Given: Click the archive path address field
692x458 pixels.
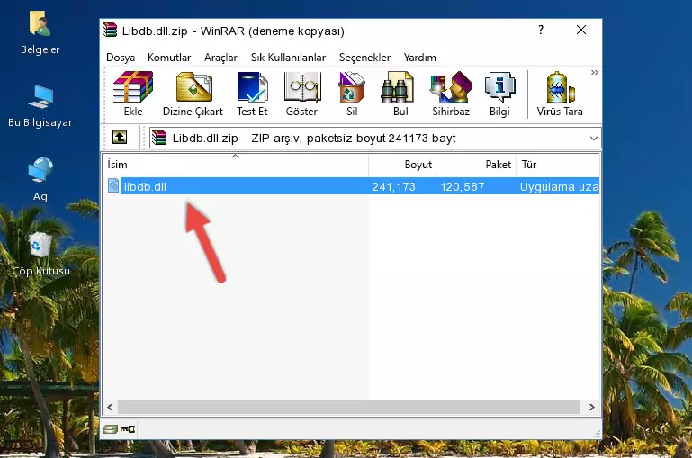Looking at the screenshot, I should point(375,138).
